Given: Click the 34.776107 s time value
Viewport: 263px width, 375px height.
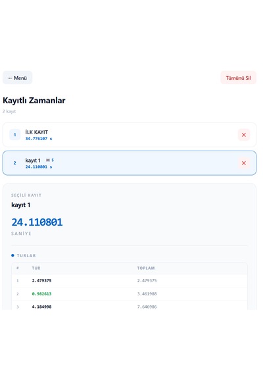Looking at the screenshot, I should click(39, 139).
